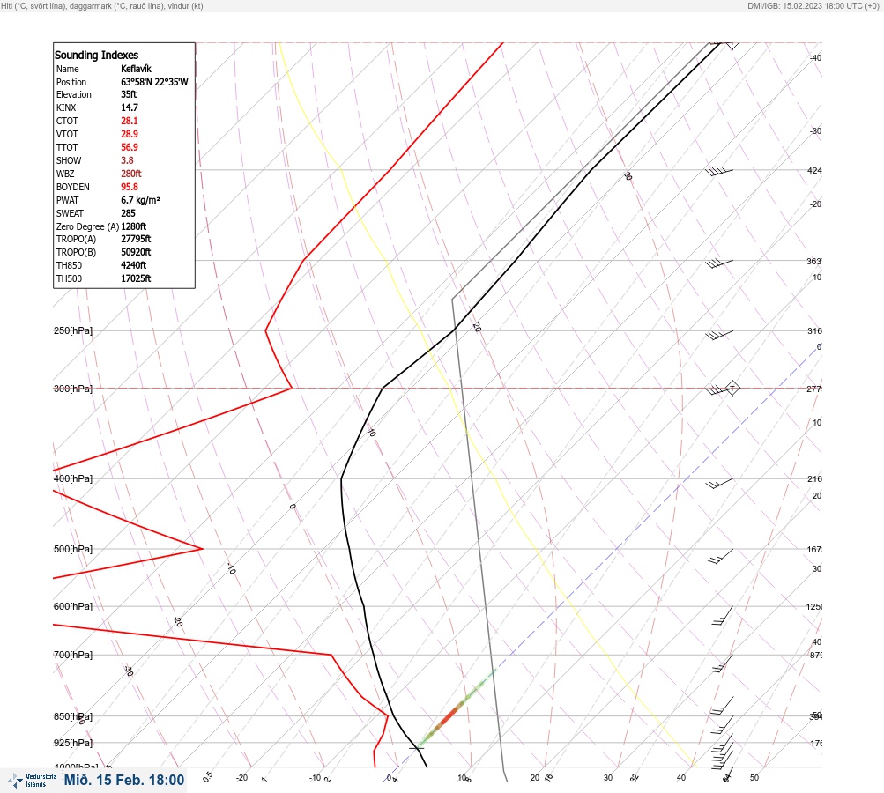Click the Elevation value '35ft'
Viewport: 884px width, 793px height.
coord(129,94)
